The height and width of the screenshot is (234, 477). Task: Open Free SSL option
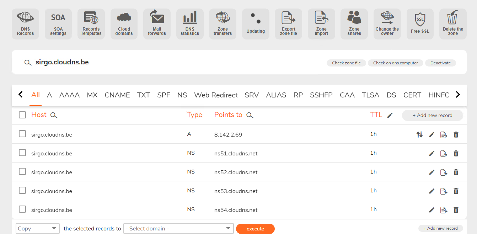(420, 24)
